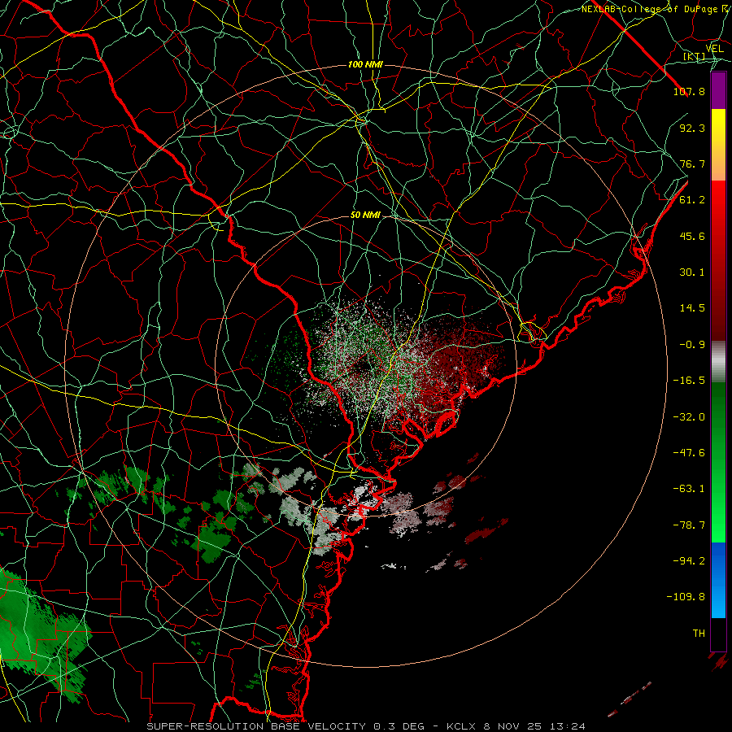Click the -16.5 velocity scale value
This screenshot has height=732, width=732.
pyautogui.click(x=689, y=381)
